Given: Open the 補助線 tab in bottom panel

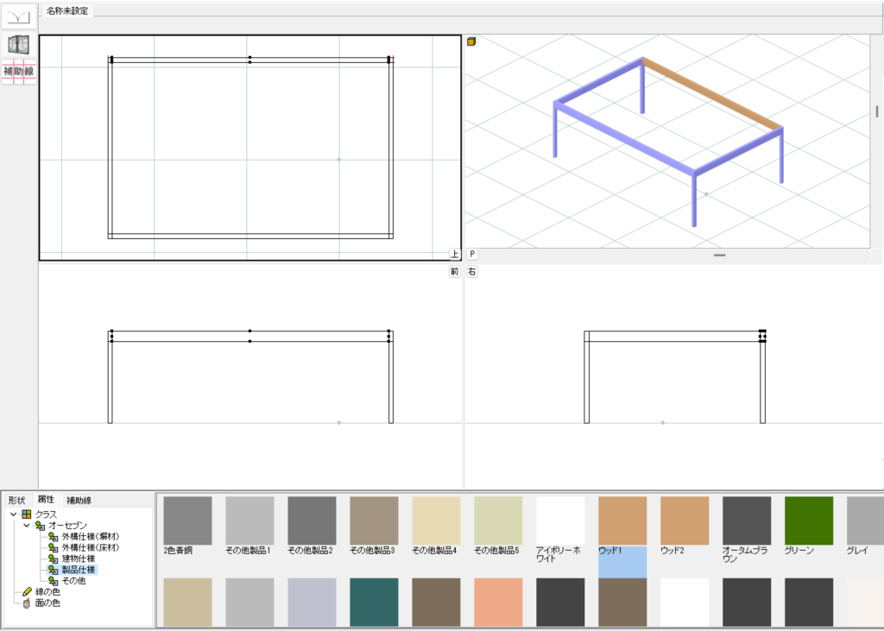Looking at the screenshot, I should (x=79, y=500).
